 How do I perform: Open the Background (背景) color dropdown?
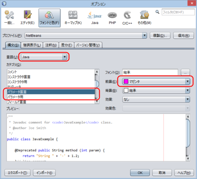click(156, 90)
